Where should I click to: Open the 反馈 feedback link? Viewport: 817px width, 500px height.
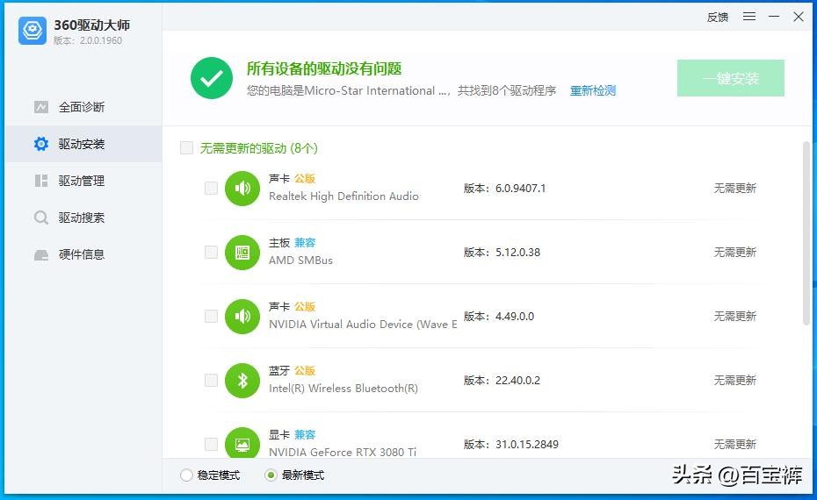tap(718, 18)
